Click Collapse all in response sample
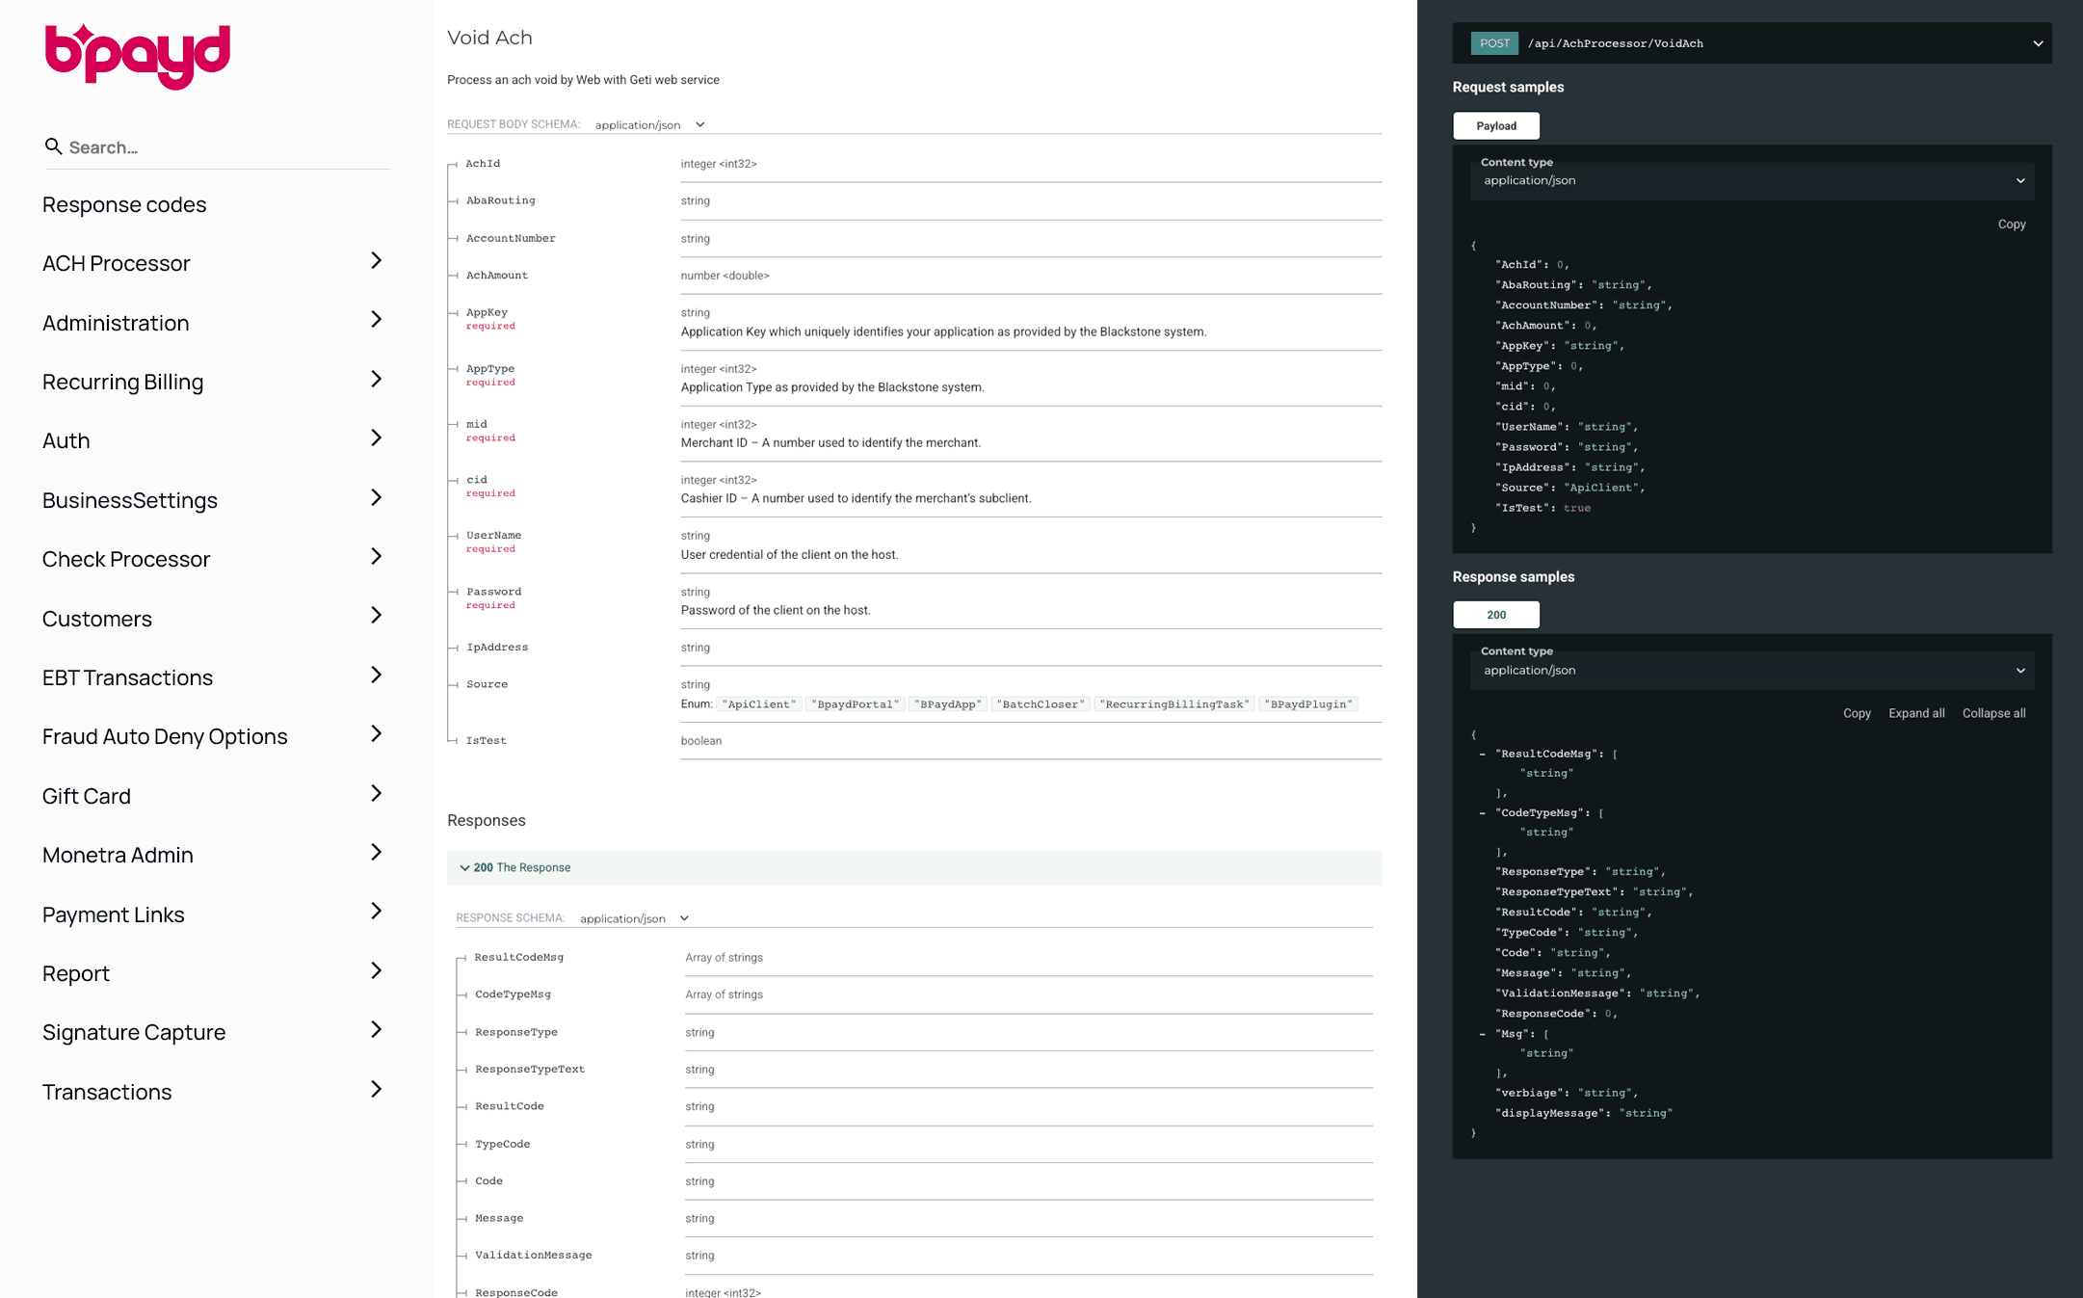2083x1298 pixels. pos(1993,713)
